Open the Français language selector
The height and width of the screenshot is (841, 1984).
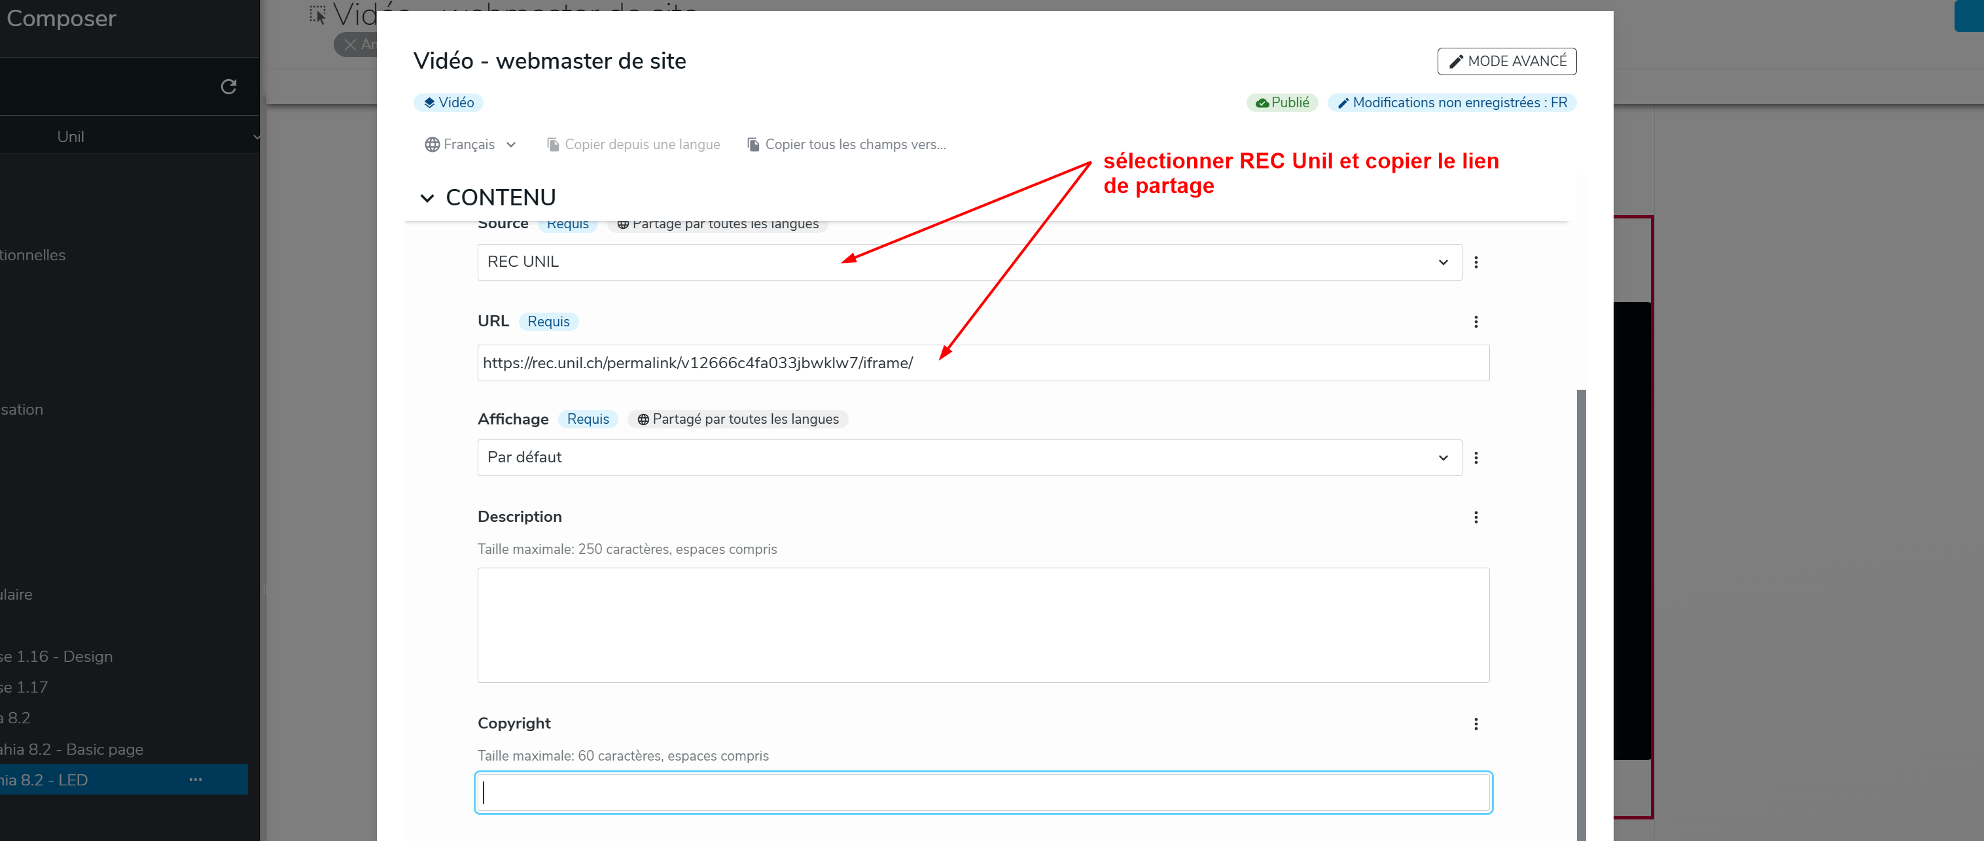click(470, 145)
